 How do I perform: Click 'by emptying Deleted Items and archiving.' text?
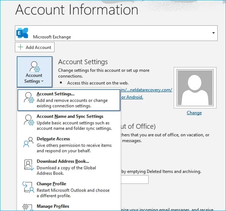point(161,171)
